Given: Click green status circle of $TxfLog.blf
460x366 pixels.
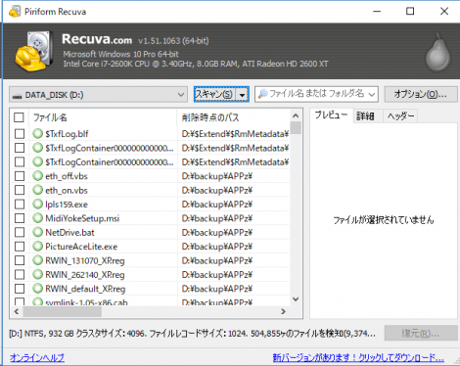Looking at the screenshot, I should pos(38,133).
